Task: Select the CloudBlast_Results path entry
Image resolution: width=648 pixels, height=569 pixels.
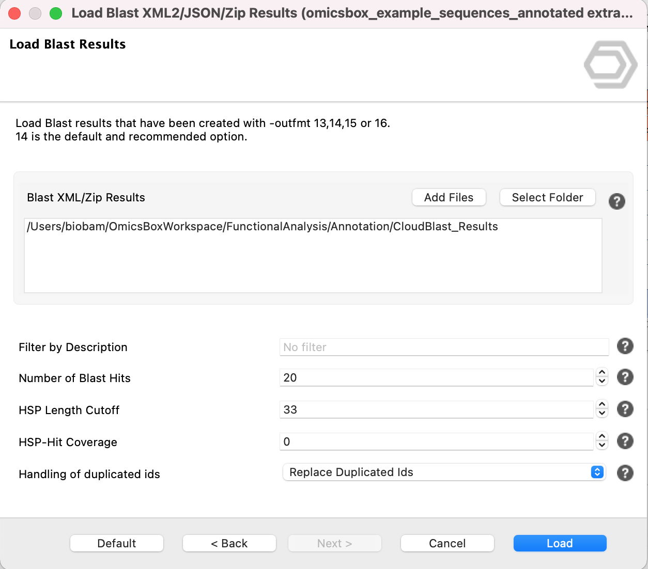Action: 263,227
